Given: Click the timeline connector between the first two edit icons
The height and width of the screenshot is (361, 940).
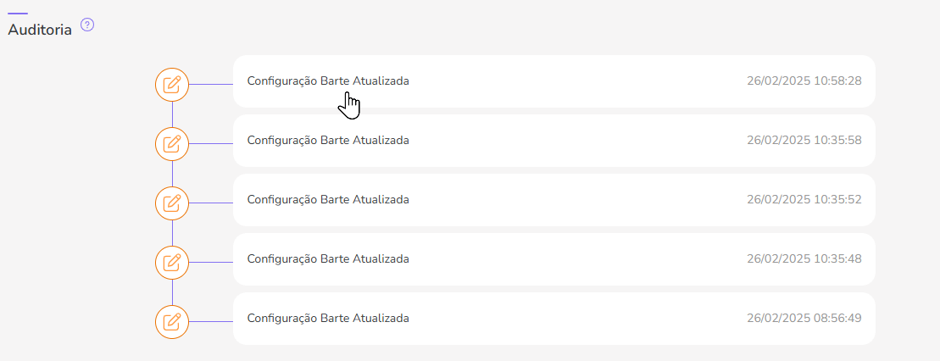Looking at the screenshot, I should [172, 114].
